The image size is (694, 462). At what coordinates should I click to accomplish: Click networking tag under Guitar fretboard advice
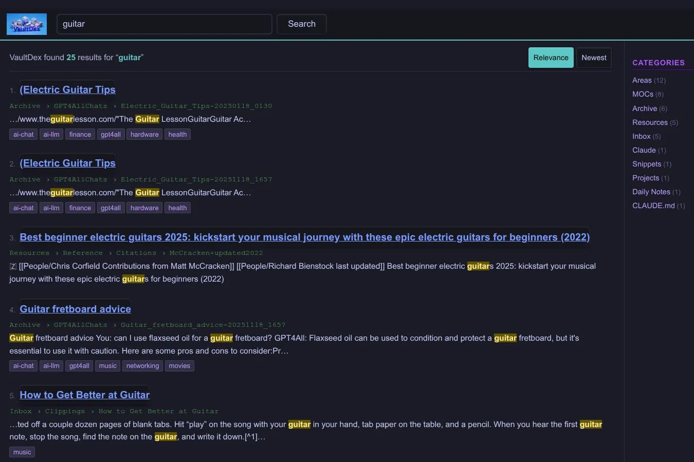(142, 366)
